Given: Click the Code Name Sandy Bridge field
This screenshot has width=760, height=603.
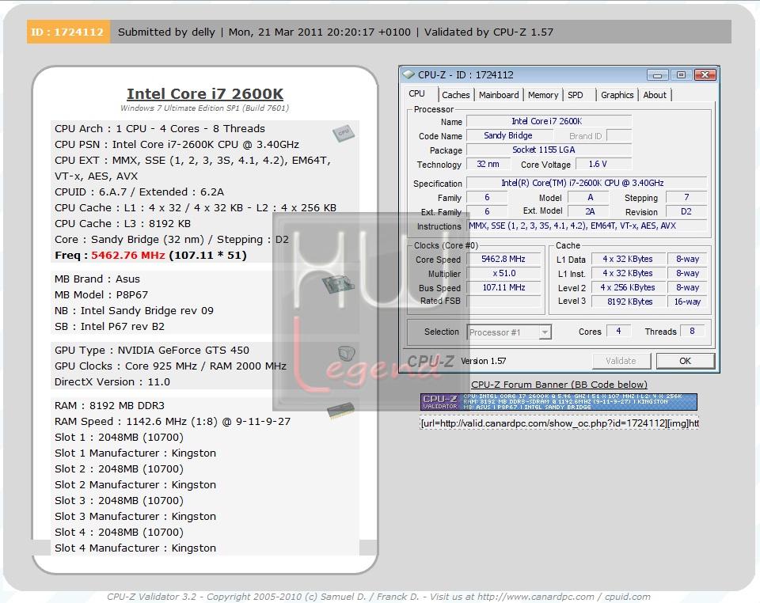Looking at the screenshot, I should tap(509, 135).
